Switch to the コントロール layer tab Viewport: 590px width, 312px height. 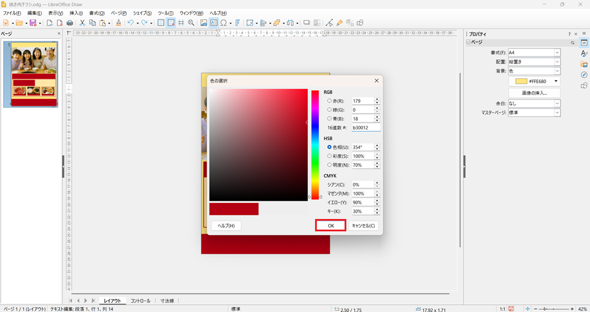pyautogui.click(x=140, y=301)
